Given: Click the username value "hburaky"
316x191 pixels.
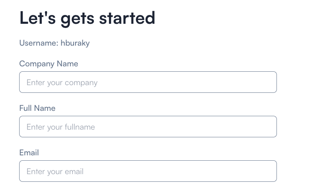Looking at the screenshot, I should pos(75,43).
